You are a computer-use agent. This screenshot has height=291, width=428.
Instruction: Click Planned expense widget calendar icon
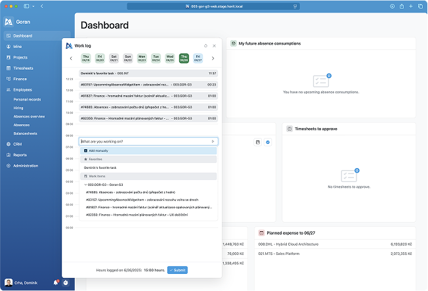coord(261,233)
